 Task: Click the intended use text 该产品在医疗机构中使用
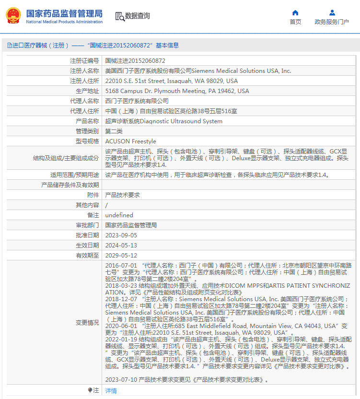[x=217, y=175]
